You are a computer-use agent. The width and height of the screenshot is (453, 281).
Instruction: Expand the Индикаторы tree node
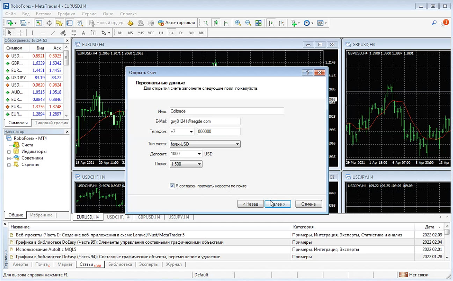point(9,151)
